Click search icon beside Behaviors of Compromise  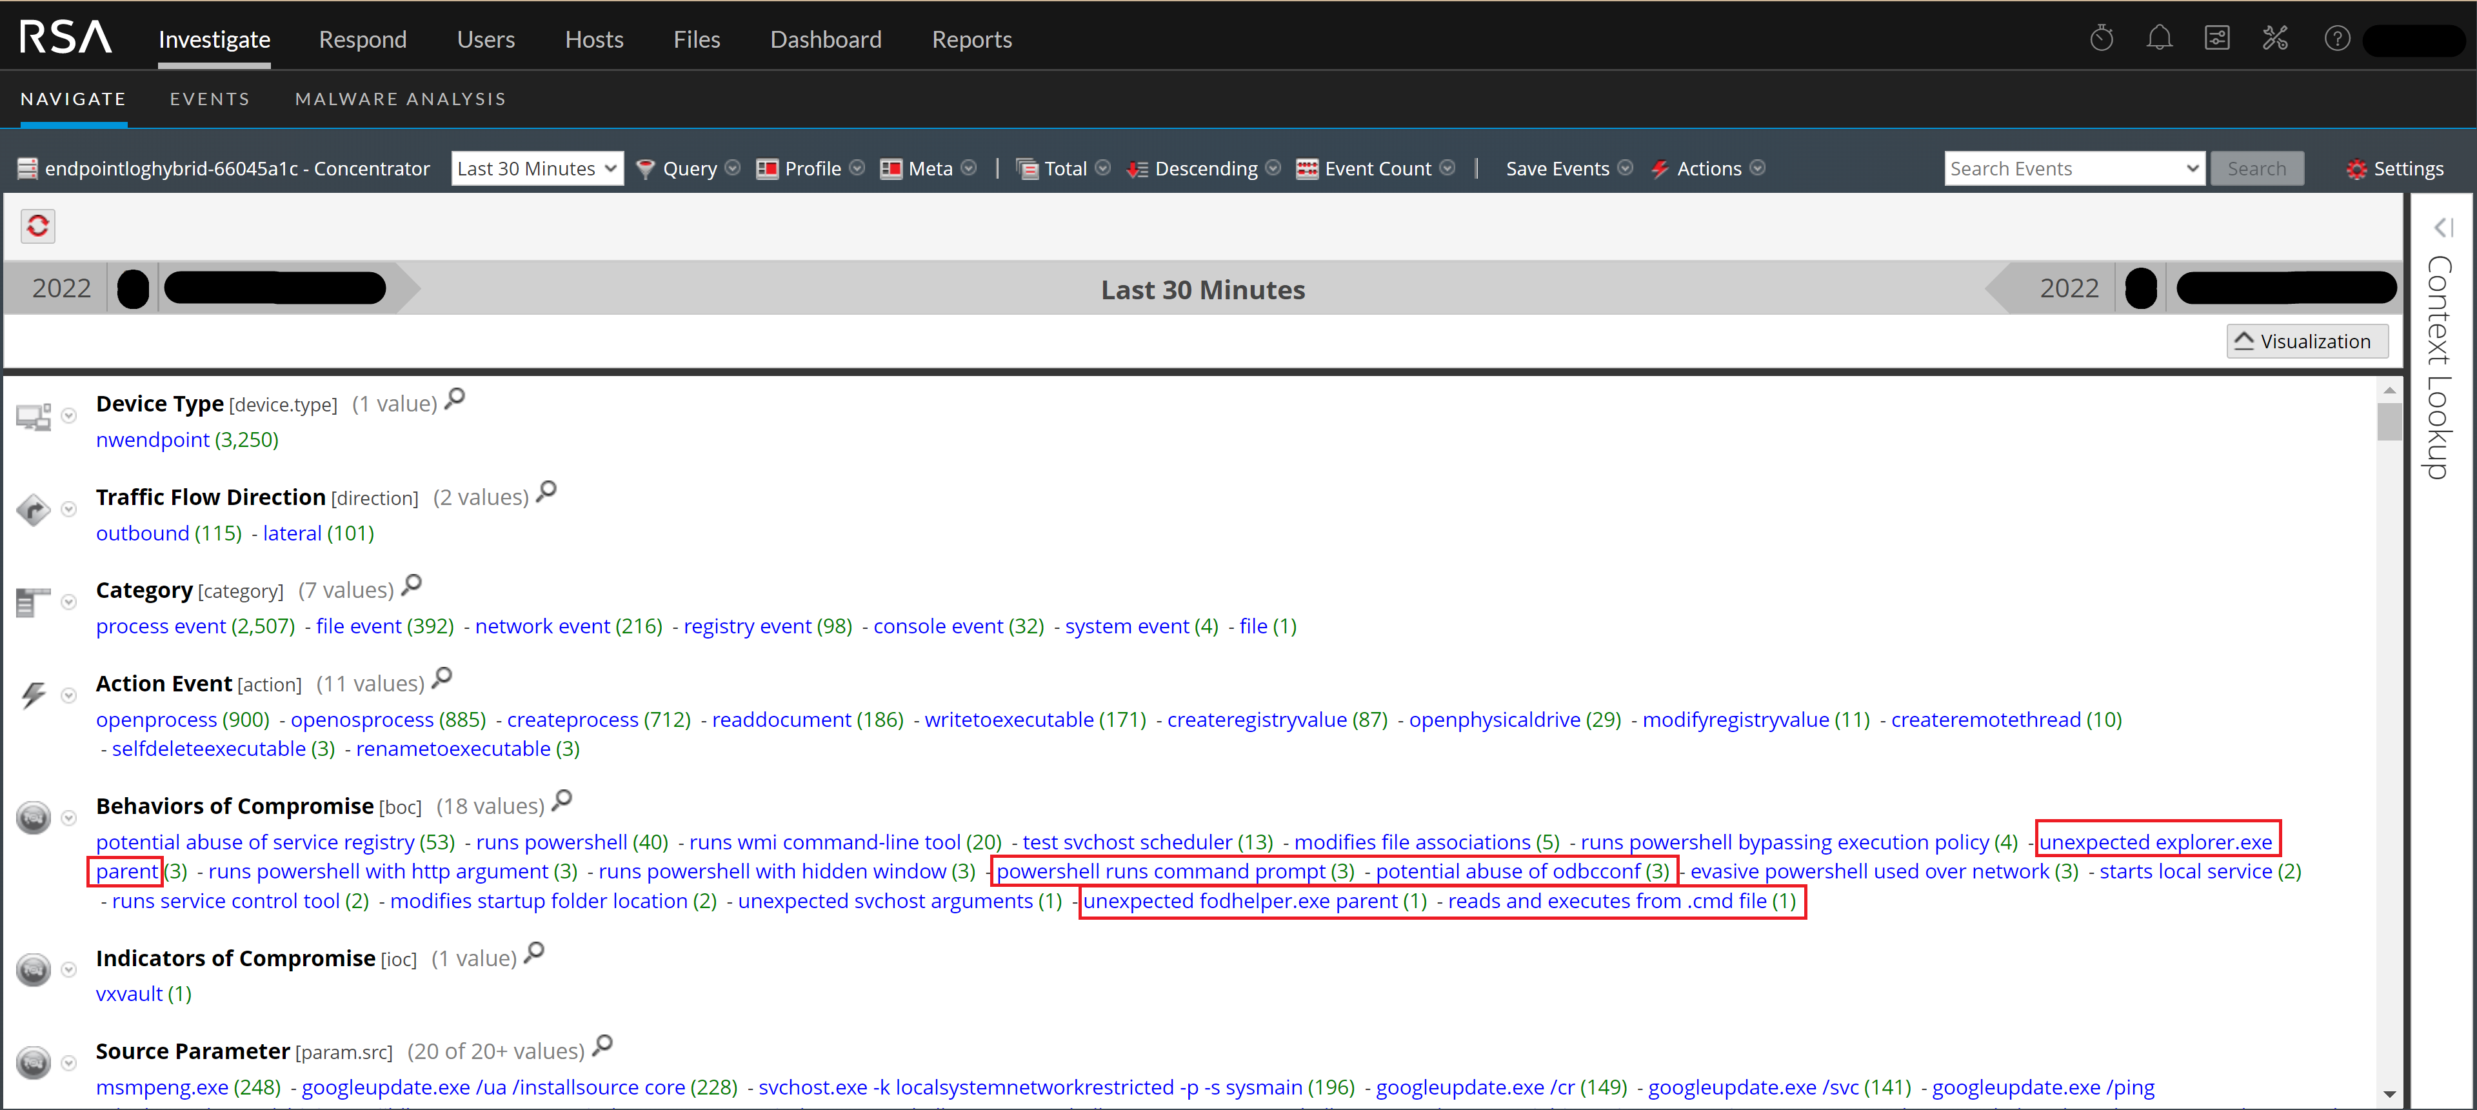[562, 800]
